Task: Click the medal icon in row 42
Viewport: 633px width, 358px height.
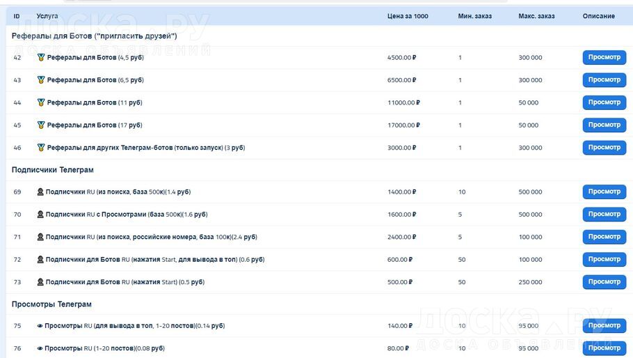Action: click(41, 57)
